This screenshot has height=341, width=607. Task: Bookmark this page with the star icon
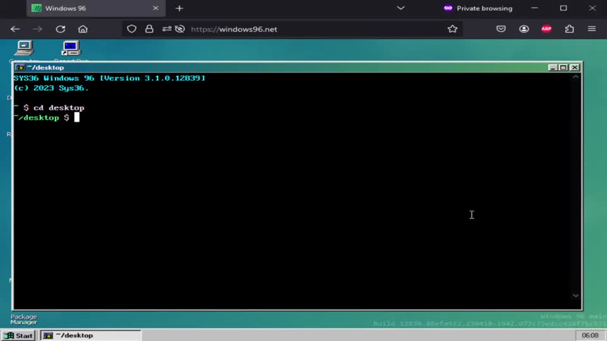click(x=453, y=29)
